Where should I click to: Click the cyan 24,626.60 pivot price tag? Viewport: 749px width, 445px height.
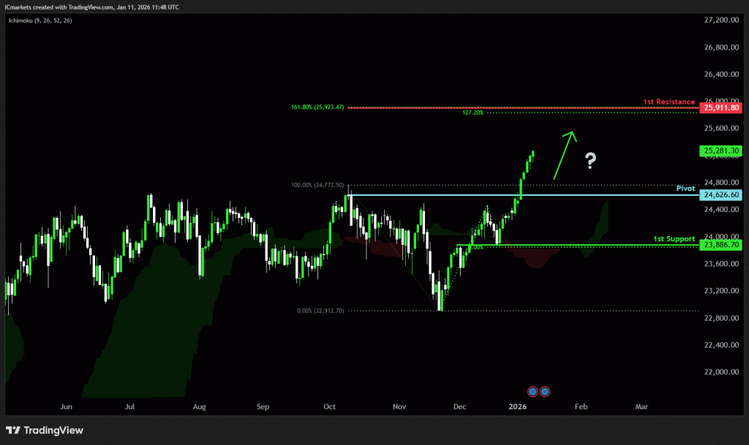pyautogui.click(x=721, y=195)
